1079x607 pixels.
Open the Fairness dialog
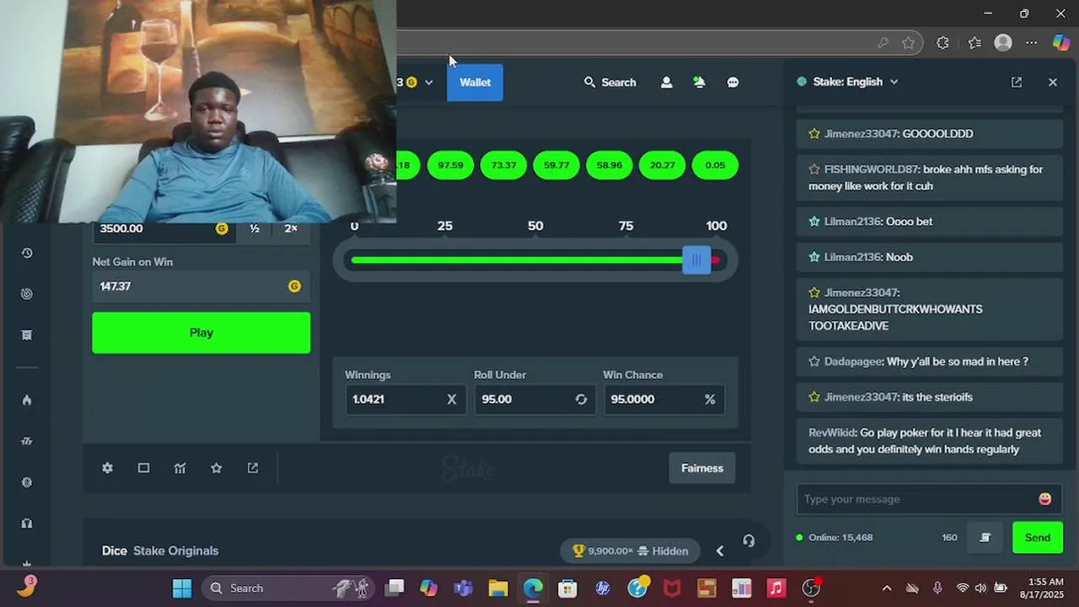tap(702, 468)
